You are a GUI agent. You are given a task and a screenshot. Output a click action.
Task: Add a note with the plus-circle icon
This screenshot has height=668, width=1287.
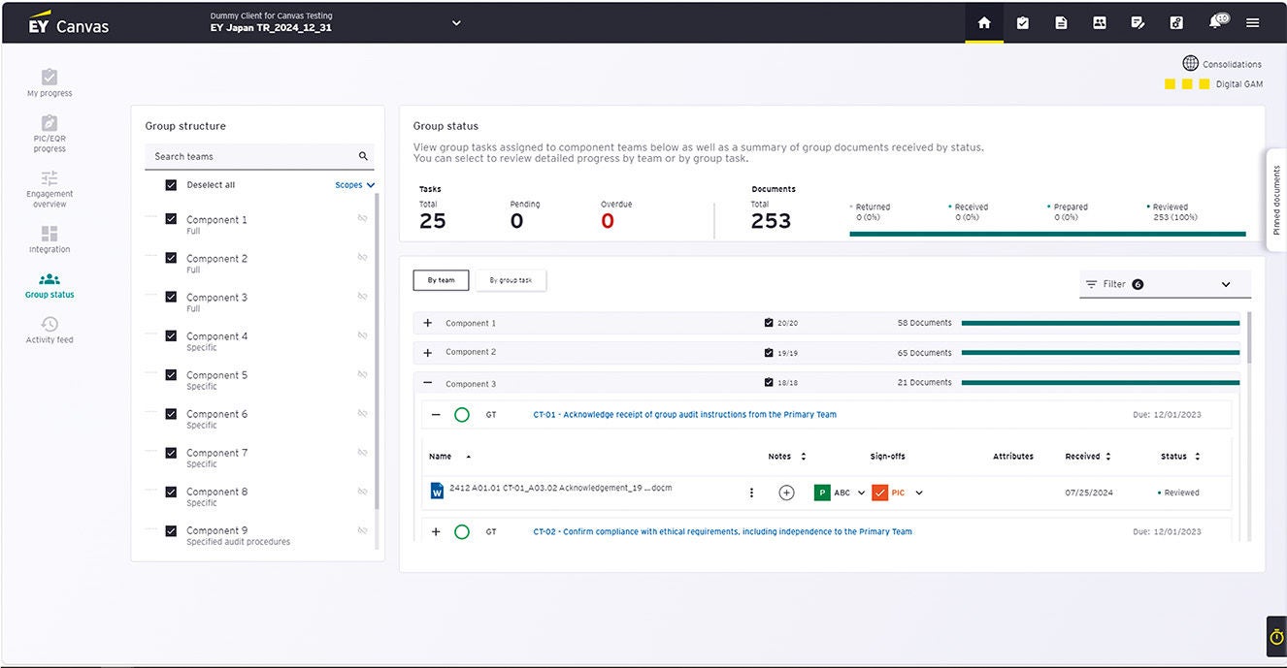tap(786, 493)
